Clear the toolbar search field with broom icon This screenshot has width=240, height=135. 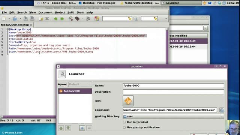click(130, 18)
